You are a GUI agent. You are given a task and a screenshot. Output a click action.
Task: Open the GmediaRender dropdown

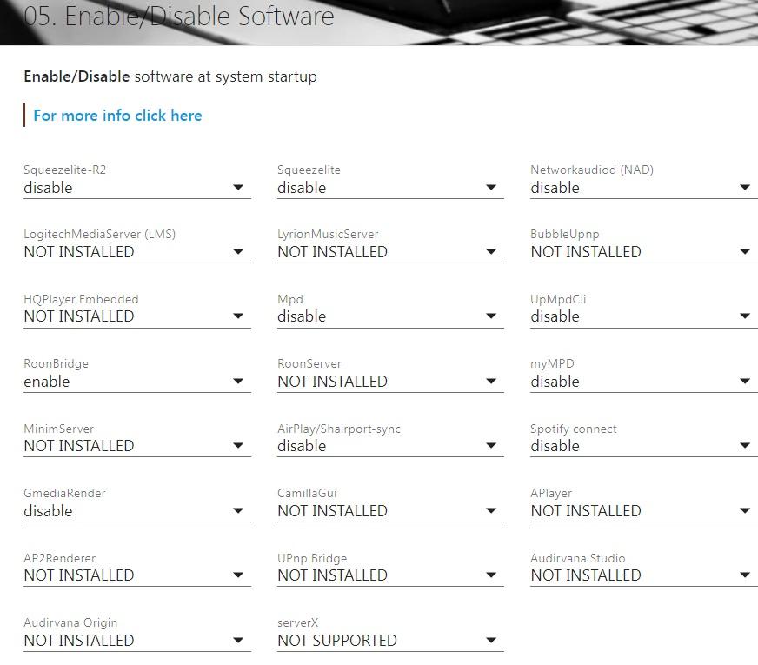(137, 511)
